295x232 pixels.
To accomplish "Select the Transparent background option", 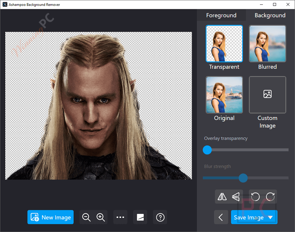I will (224, 43).
